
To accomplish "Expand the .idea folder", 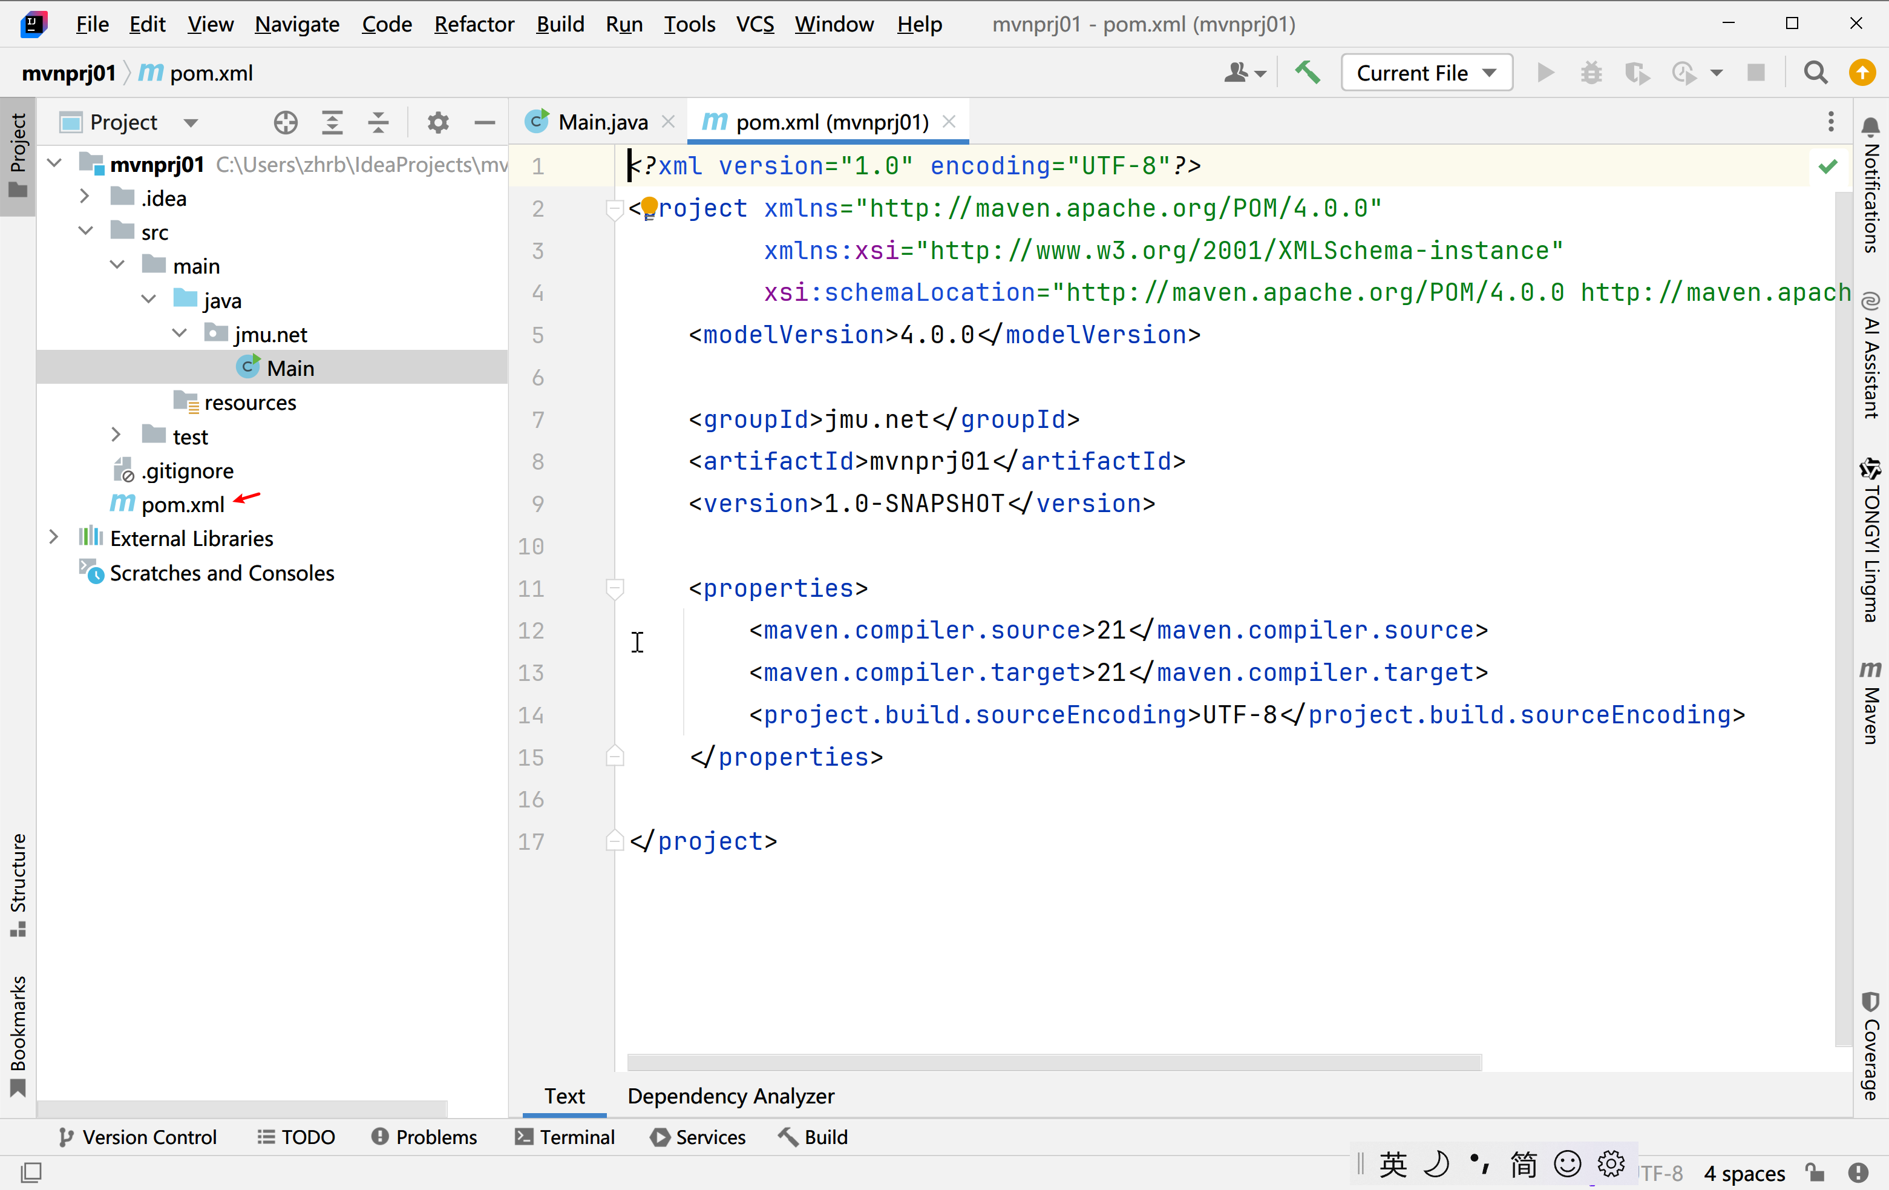I will [85, 197].
